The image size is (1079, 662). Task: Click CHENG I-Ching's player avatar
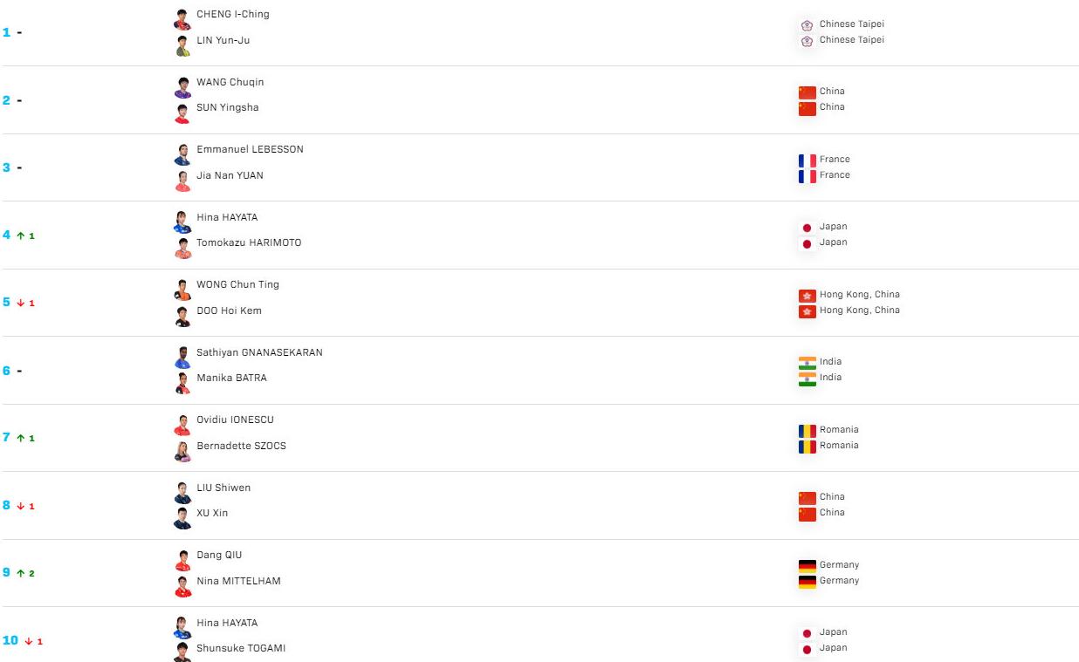pos(182,19)
